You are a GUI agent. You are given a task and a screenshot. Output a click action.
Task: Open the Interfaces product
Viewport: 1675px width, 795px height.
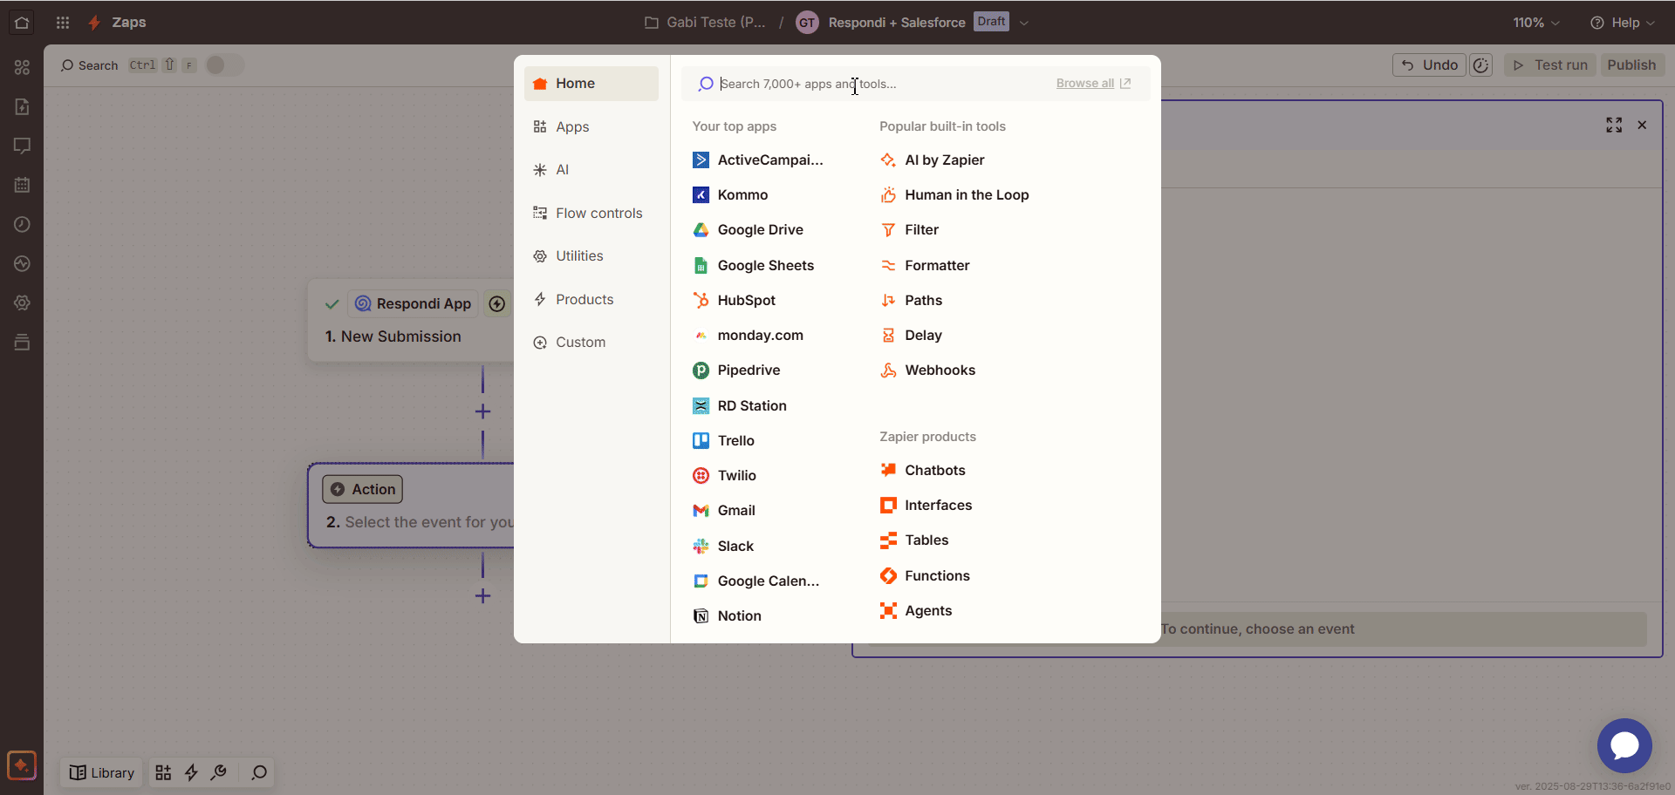click(x=926, y=506)
